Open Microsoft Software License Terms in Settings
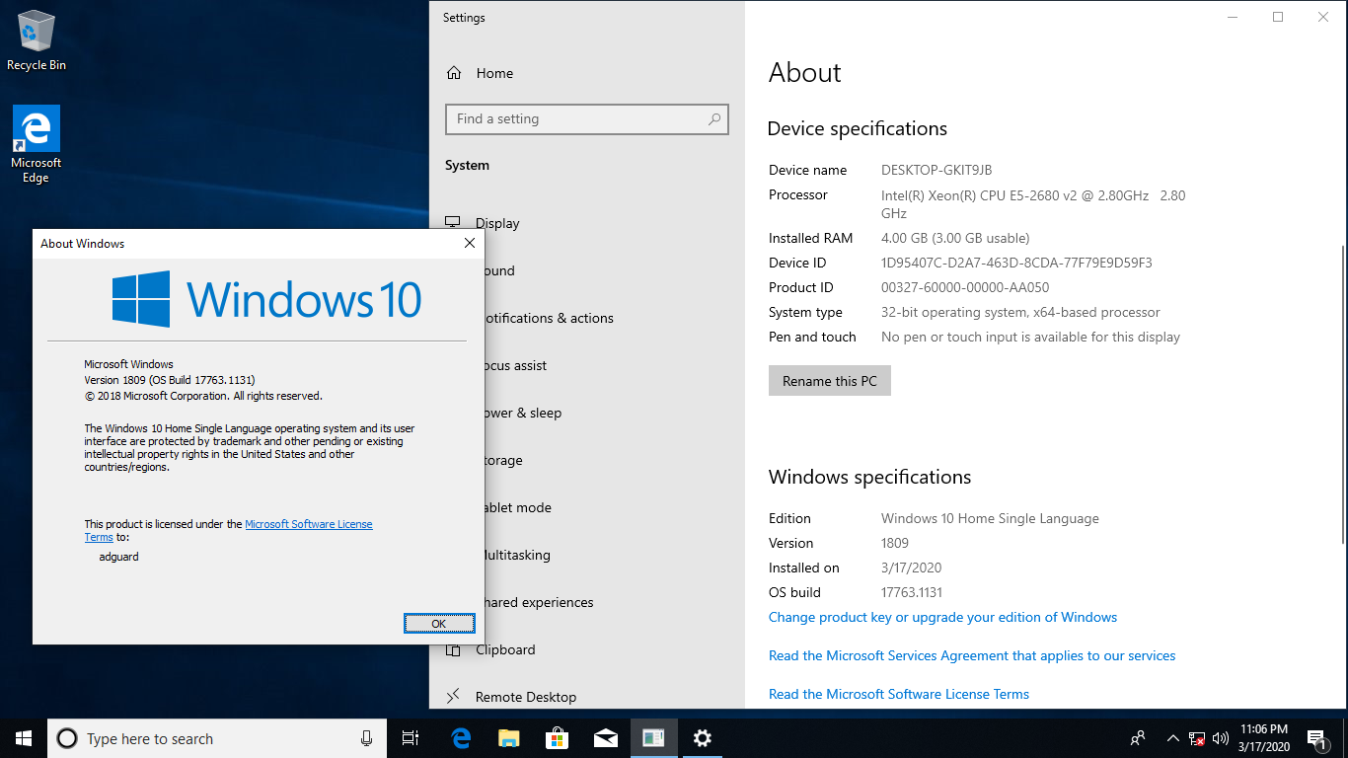Screen dimensions: 1348x758 (x=899, y=694)
